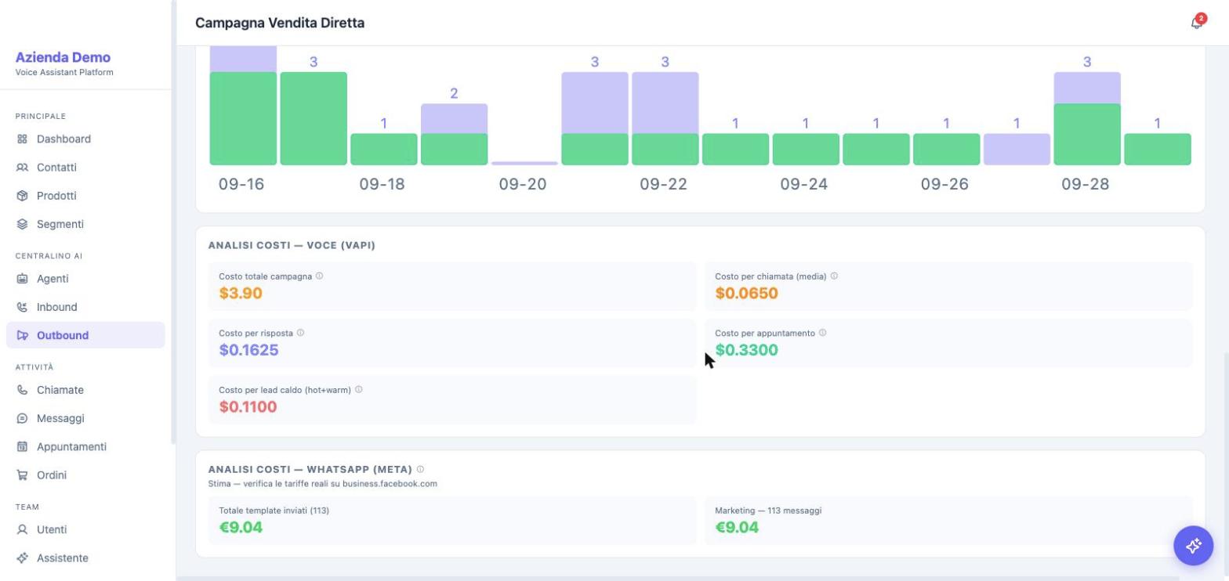Go to Messaggi section
1229x581 pixels.
(x=85, y=418)
